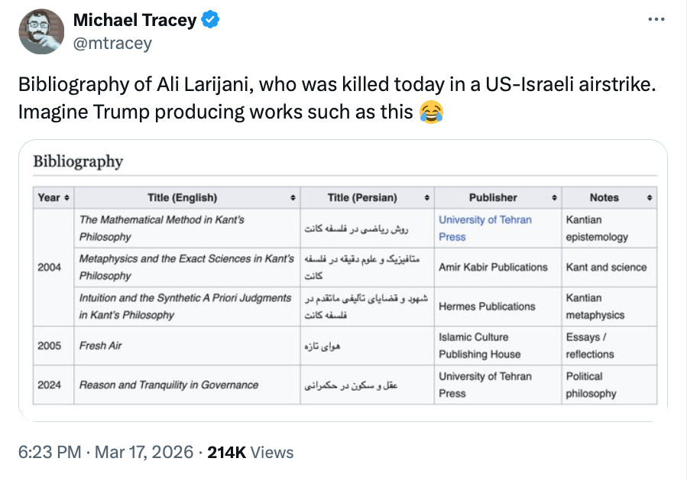Open the @mtracey handle link
Viewport: 687px width, 481px height.
point(112,43)
